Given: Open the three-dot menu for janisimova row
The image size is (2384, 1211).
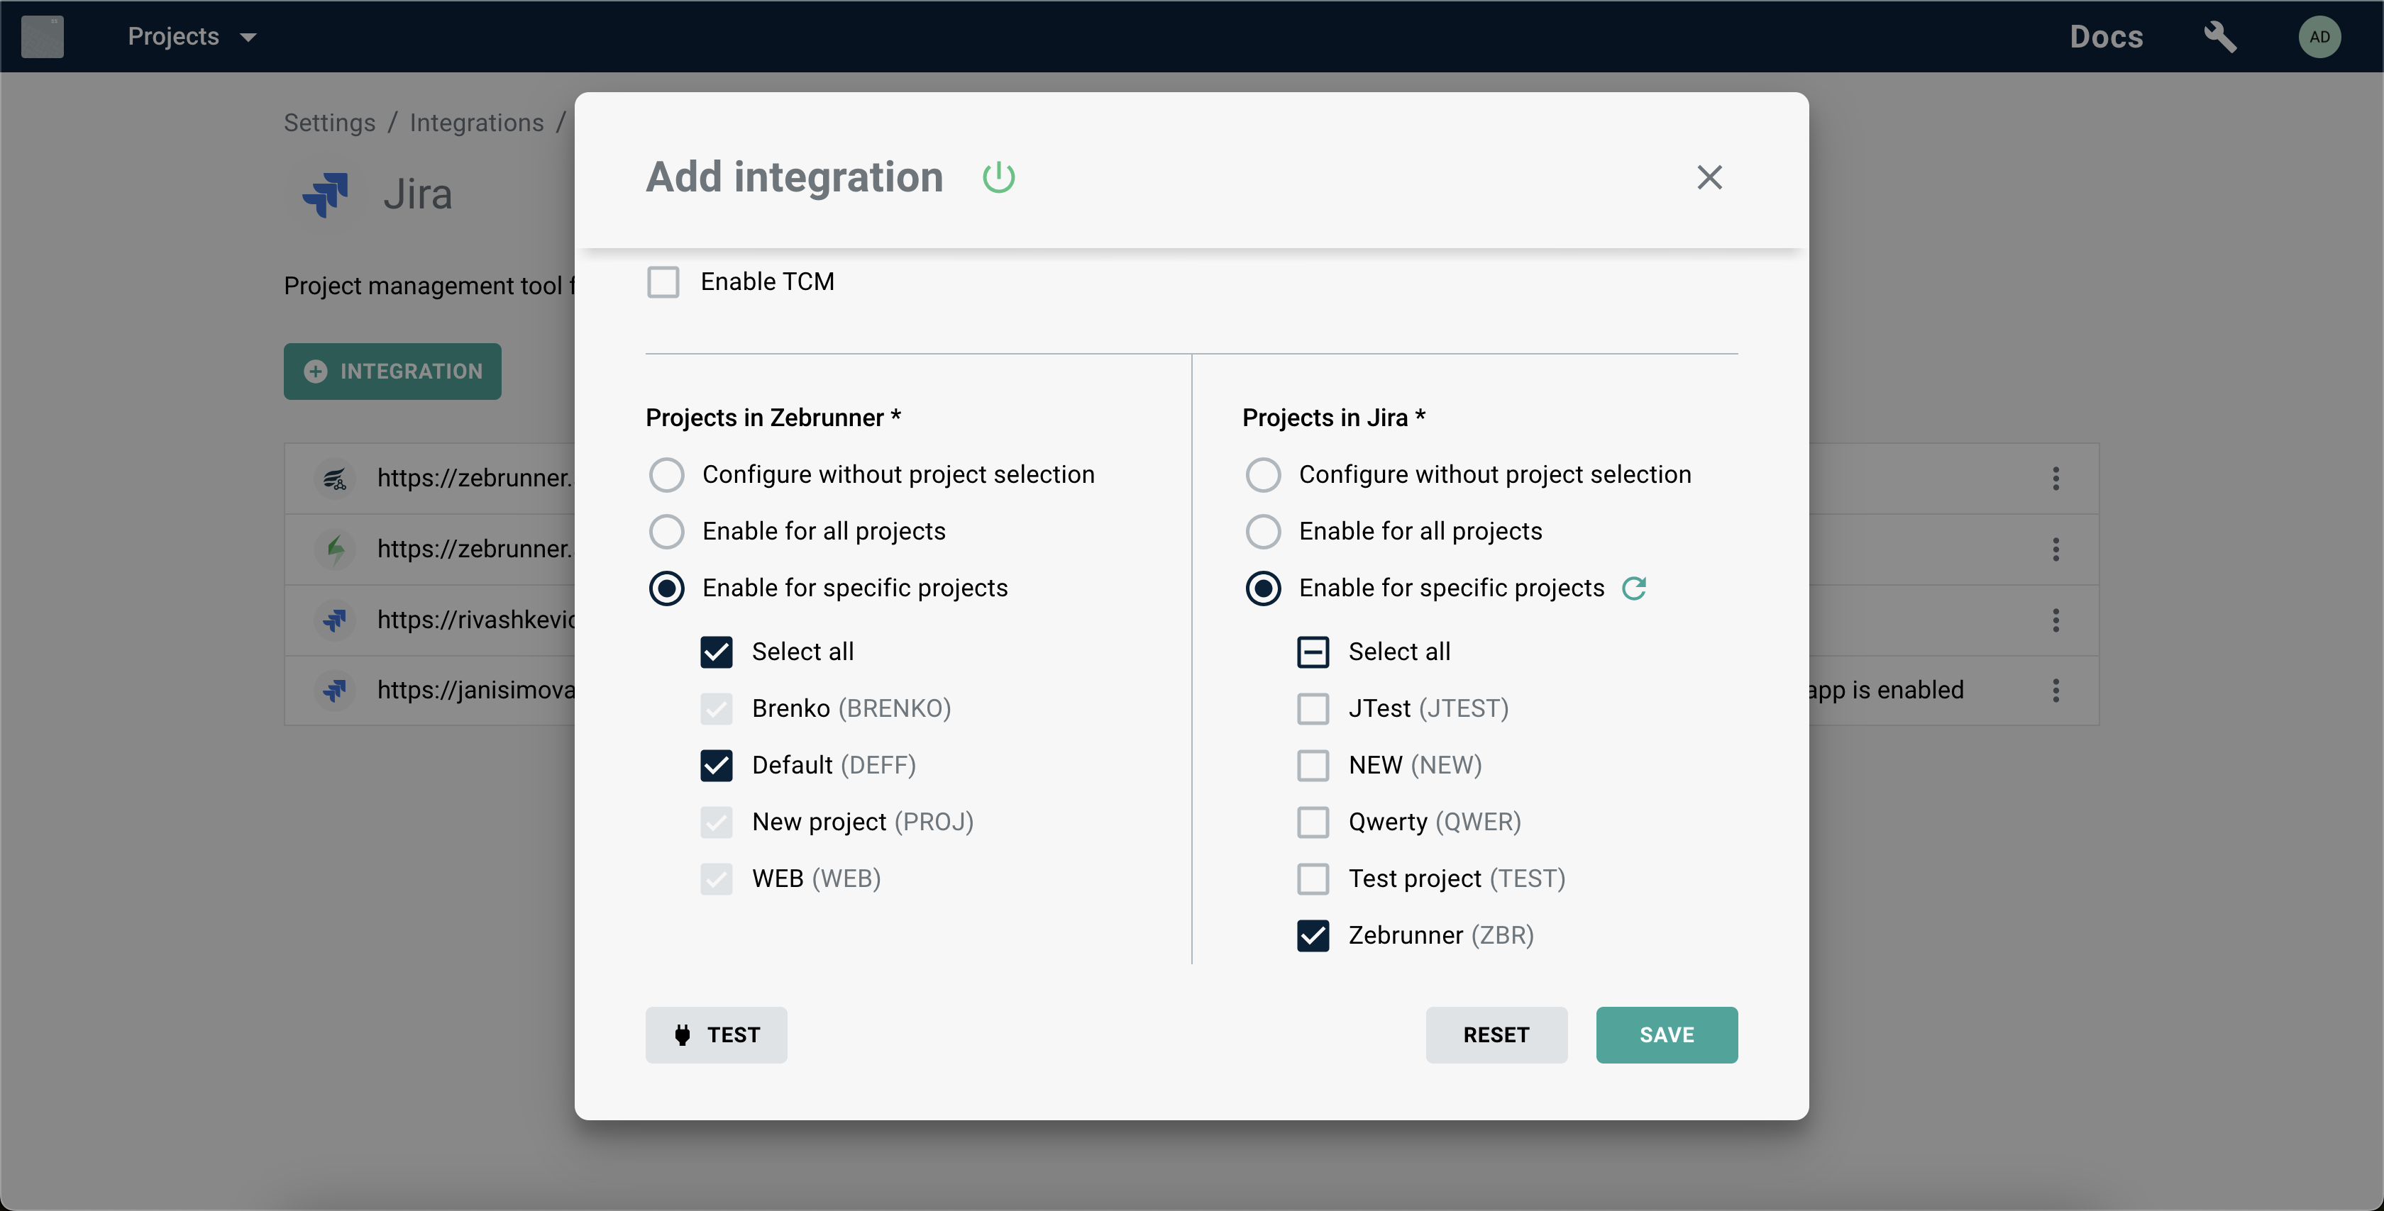Looking at the screenshot, I should tap(2055, 690).
